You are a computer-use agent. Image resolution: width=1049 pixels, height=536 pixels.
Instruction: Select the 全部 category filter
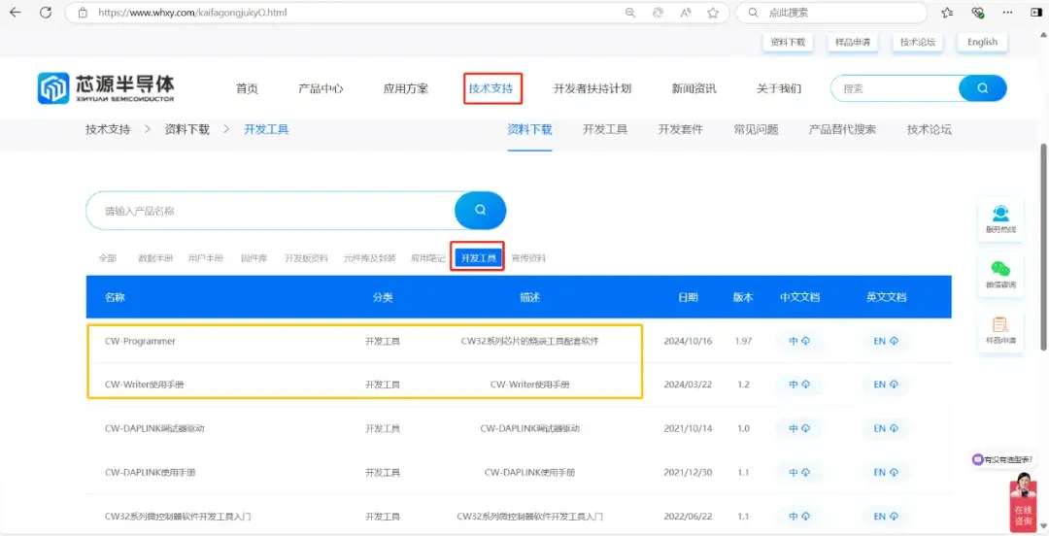(108, 257)
